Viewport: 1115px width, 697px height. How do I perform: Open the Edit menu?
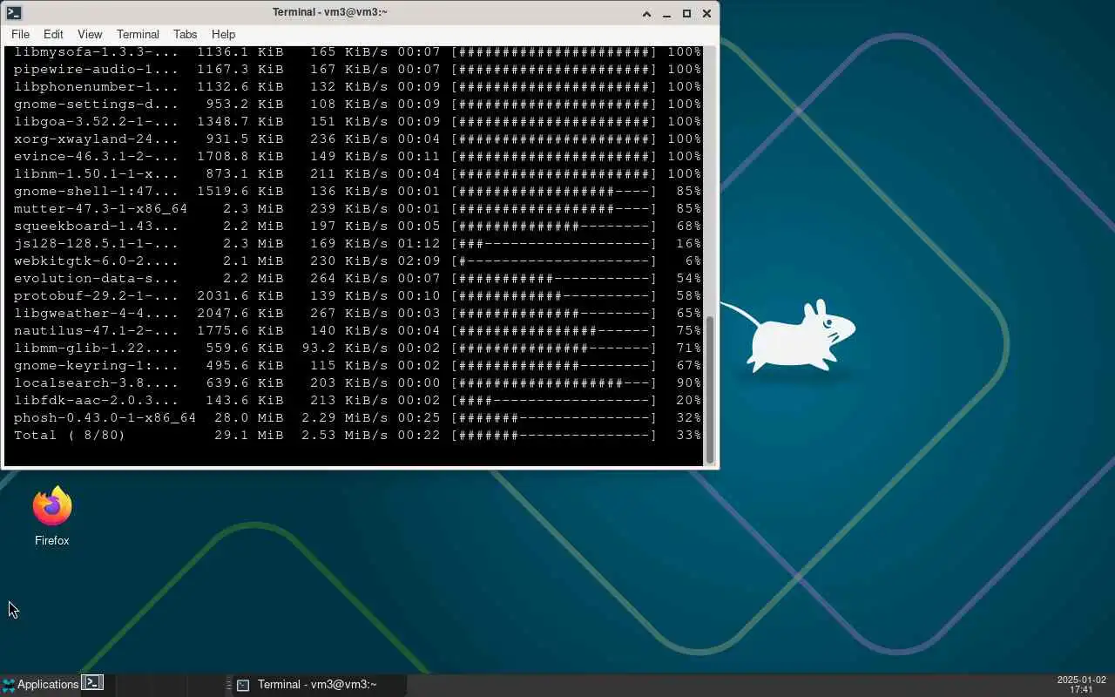click(53, 34)
